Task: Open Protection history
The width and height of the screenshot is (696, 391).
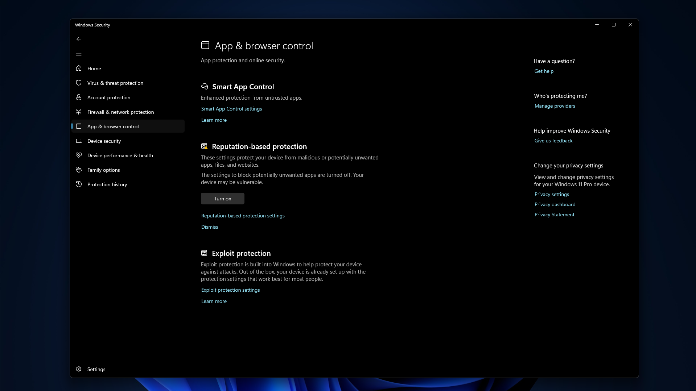Action: pos(128,184)
